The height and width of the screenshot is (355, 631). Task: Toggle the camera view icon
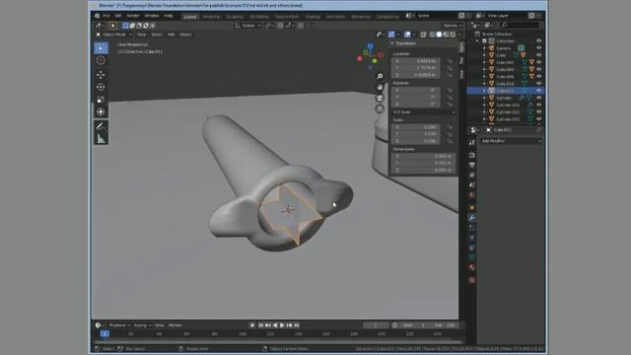[x=380, y=98]
